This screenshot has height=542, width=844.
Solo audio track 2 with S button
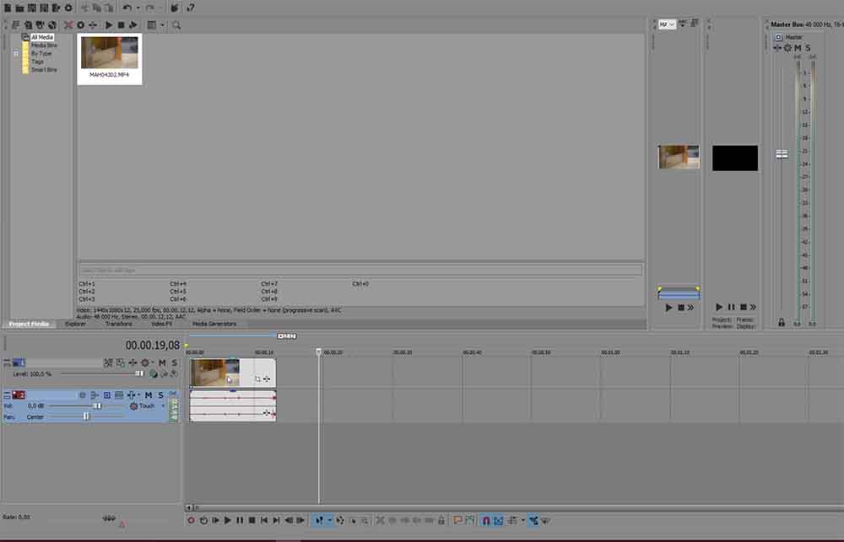click(160, 395)
